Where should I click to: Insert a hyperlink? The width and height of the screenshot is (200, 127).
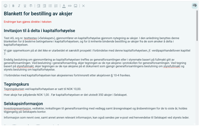point(70,6)
